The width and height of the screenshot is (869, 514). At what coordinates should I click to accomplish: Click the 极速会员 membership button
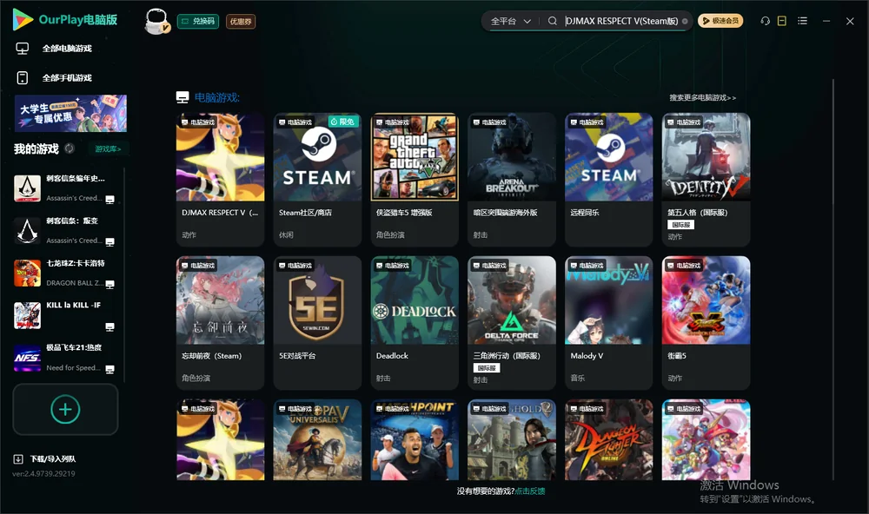(720, 21)
